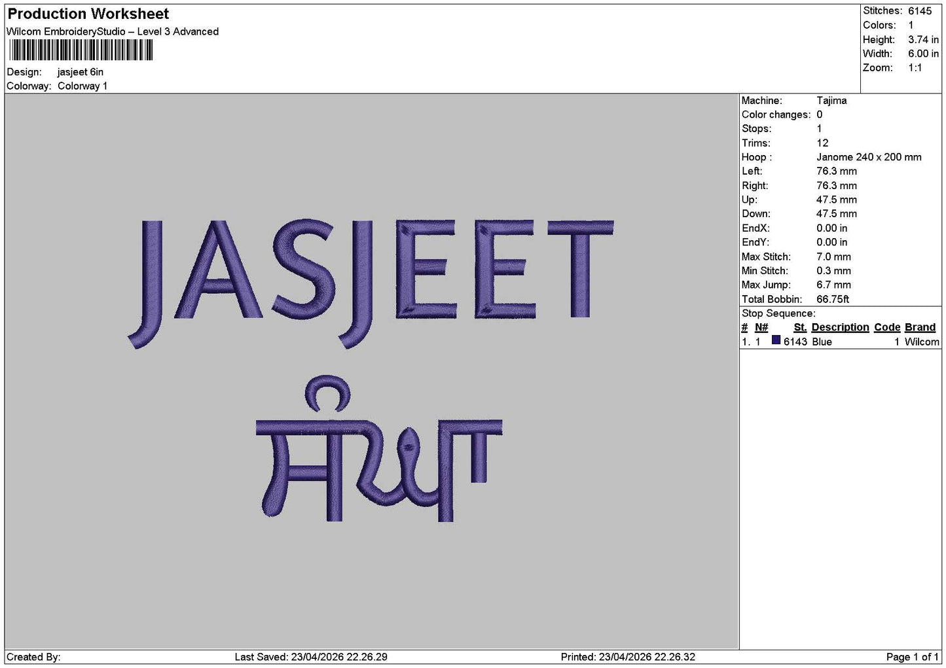Click the 'Colorway 1' value

coord(82,86)
